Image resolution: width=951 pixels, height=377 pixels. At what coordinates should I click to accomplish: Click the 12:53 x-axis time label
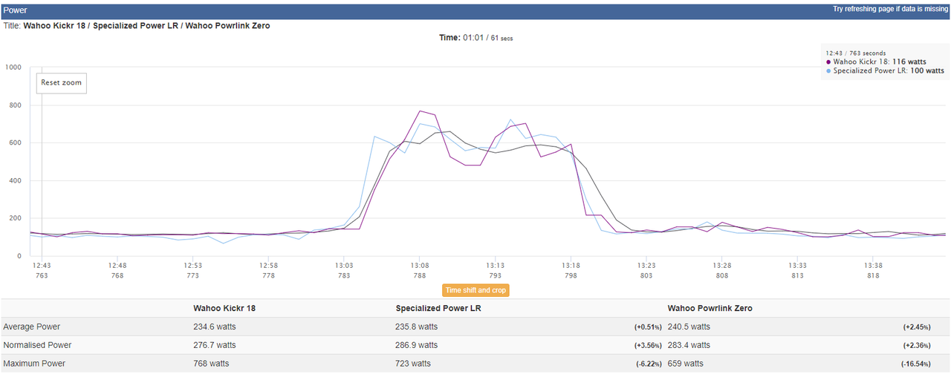[x=193, y=266]
